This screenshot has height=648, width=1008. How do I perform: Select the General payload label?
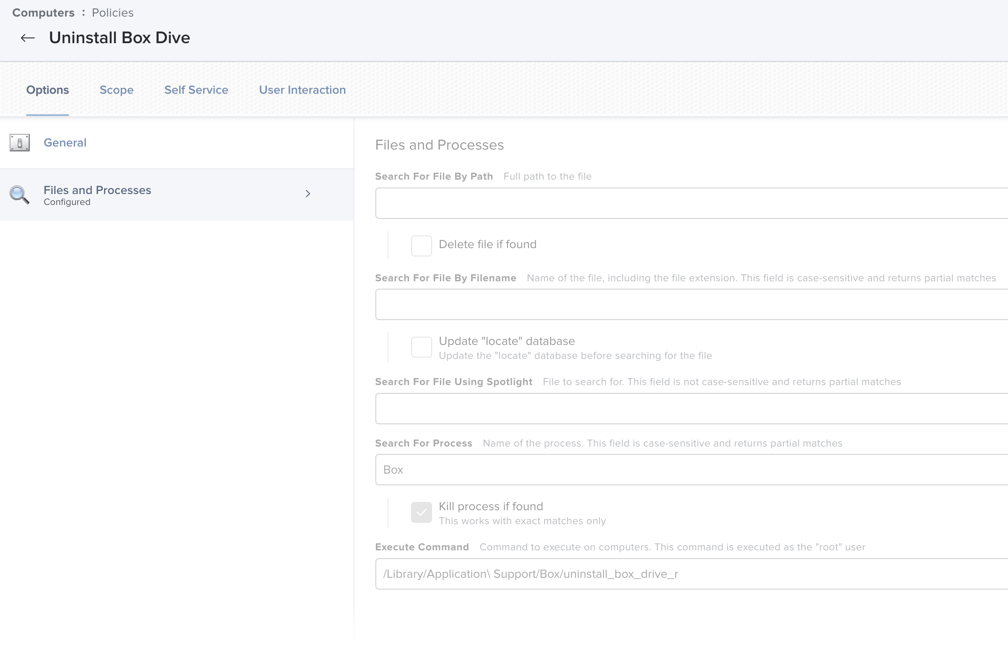coord(65,143)
